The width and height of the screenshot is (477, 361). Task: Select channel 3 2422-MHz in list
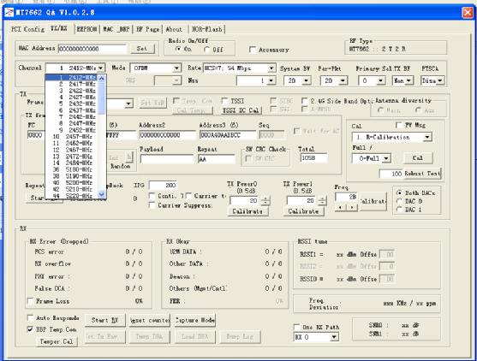(72, 91)
